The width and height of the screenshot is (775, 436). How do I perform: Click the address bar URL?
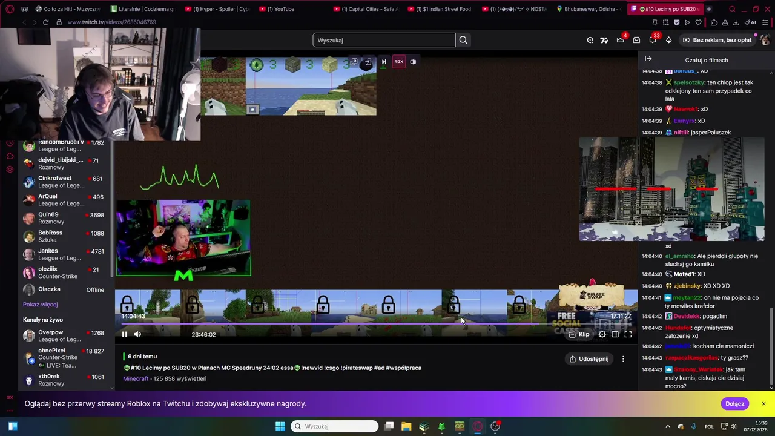click(x=112, y=22)
